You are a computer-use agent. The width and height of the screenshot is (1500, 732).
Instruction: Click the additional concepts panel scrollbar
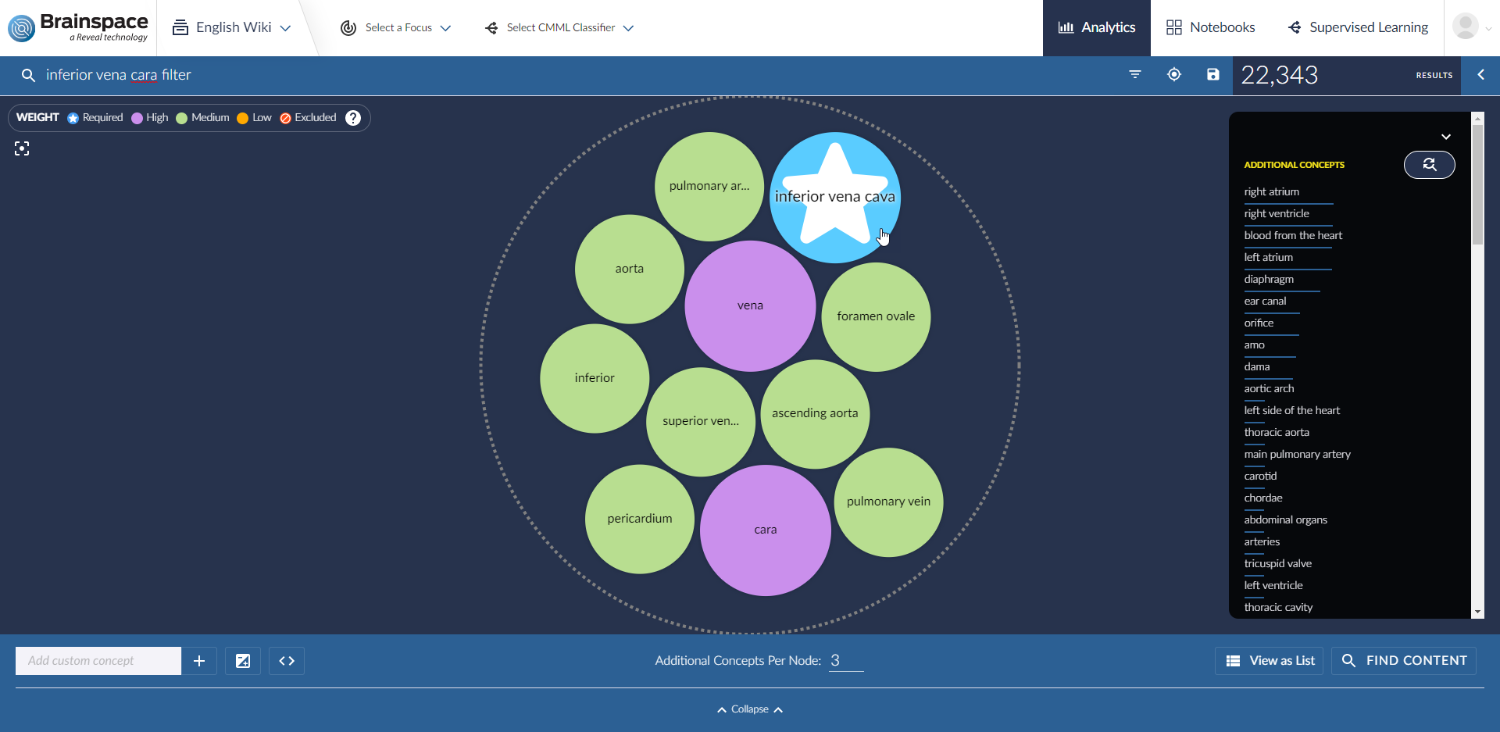1477,184
